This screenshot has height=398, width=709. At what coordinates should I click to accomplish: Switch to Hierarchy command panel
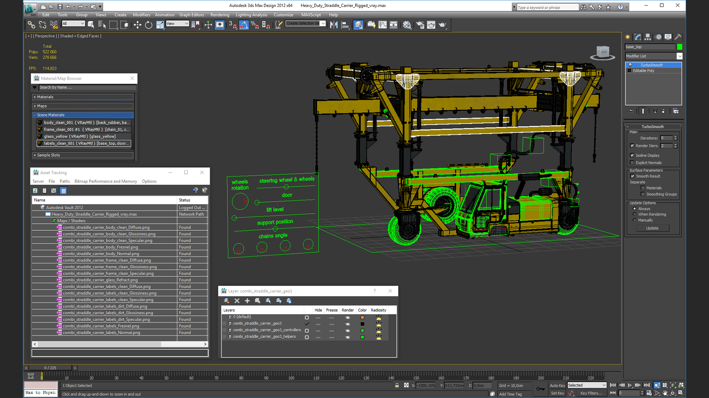648,37
